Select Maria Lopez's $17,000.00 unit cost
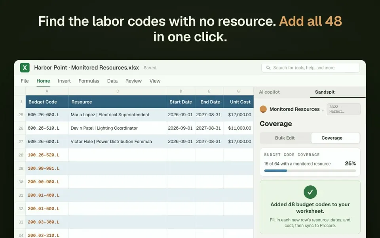The height and width of the screenshot is (238, 380). tap(238, 115)
